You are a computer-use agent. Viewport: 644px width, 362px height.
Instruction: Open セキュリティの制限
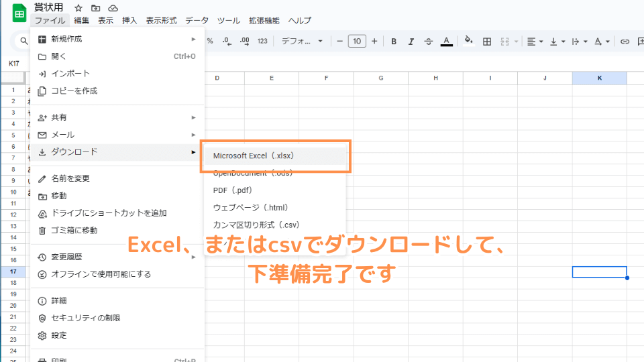(x=117, y=318)
